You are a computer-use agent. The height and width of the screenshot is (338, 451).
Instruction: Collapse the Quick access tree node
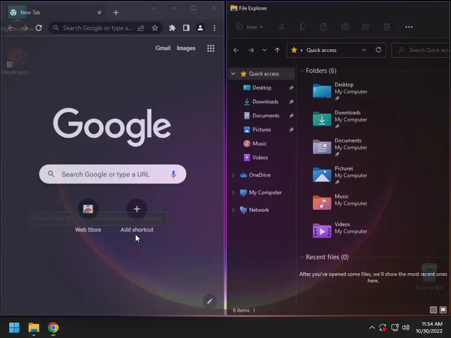(x=233, y=74)
